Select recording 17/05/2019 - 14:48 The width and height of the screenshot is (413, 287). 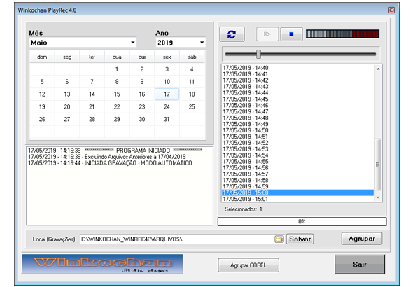(x=297, y=118)
